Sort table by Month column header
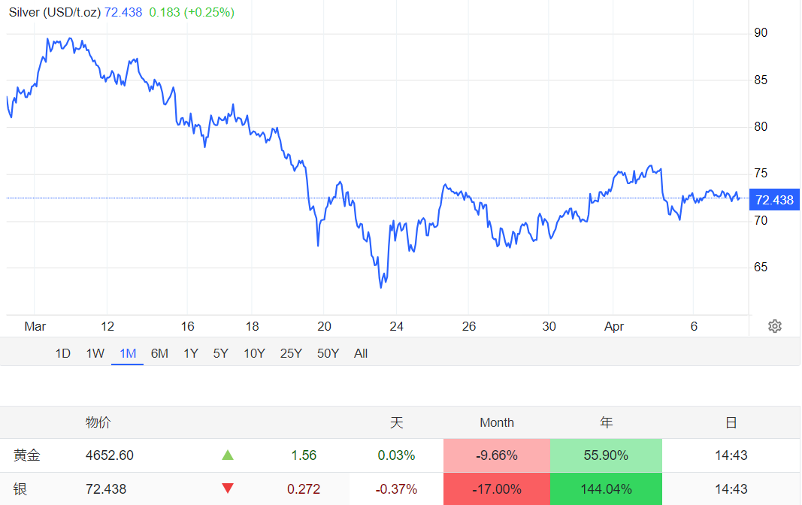 [496, 422]
